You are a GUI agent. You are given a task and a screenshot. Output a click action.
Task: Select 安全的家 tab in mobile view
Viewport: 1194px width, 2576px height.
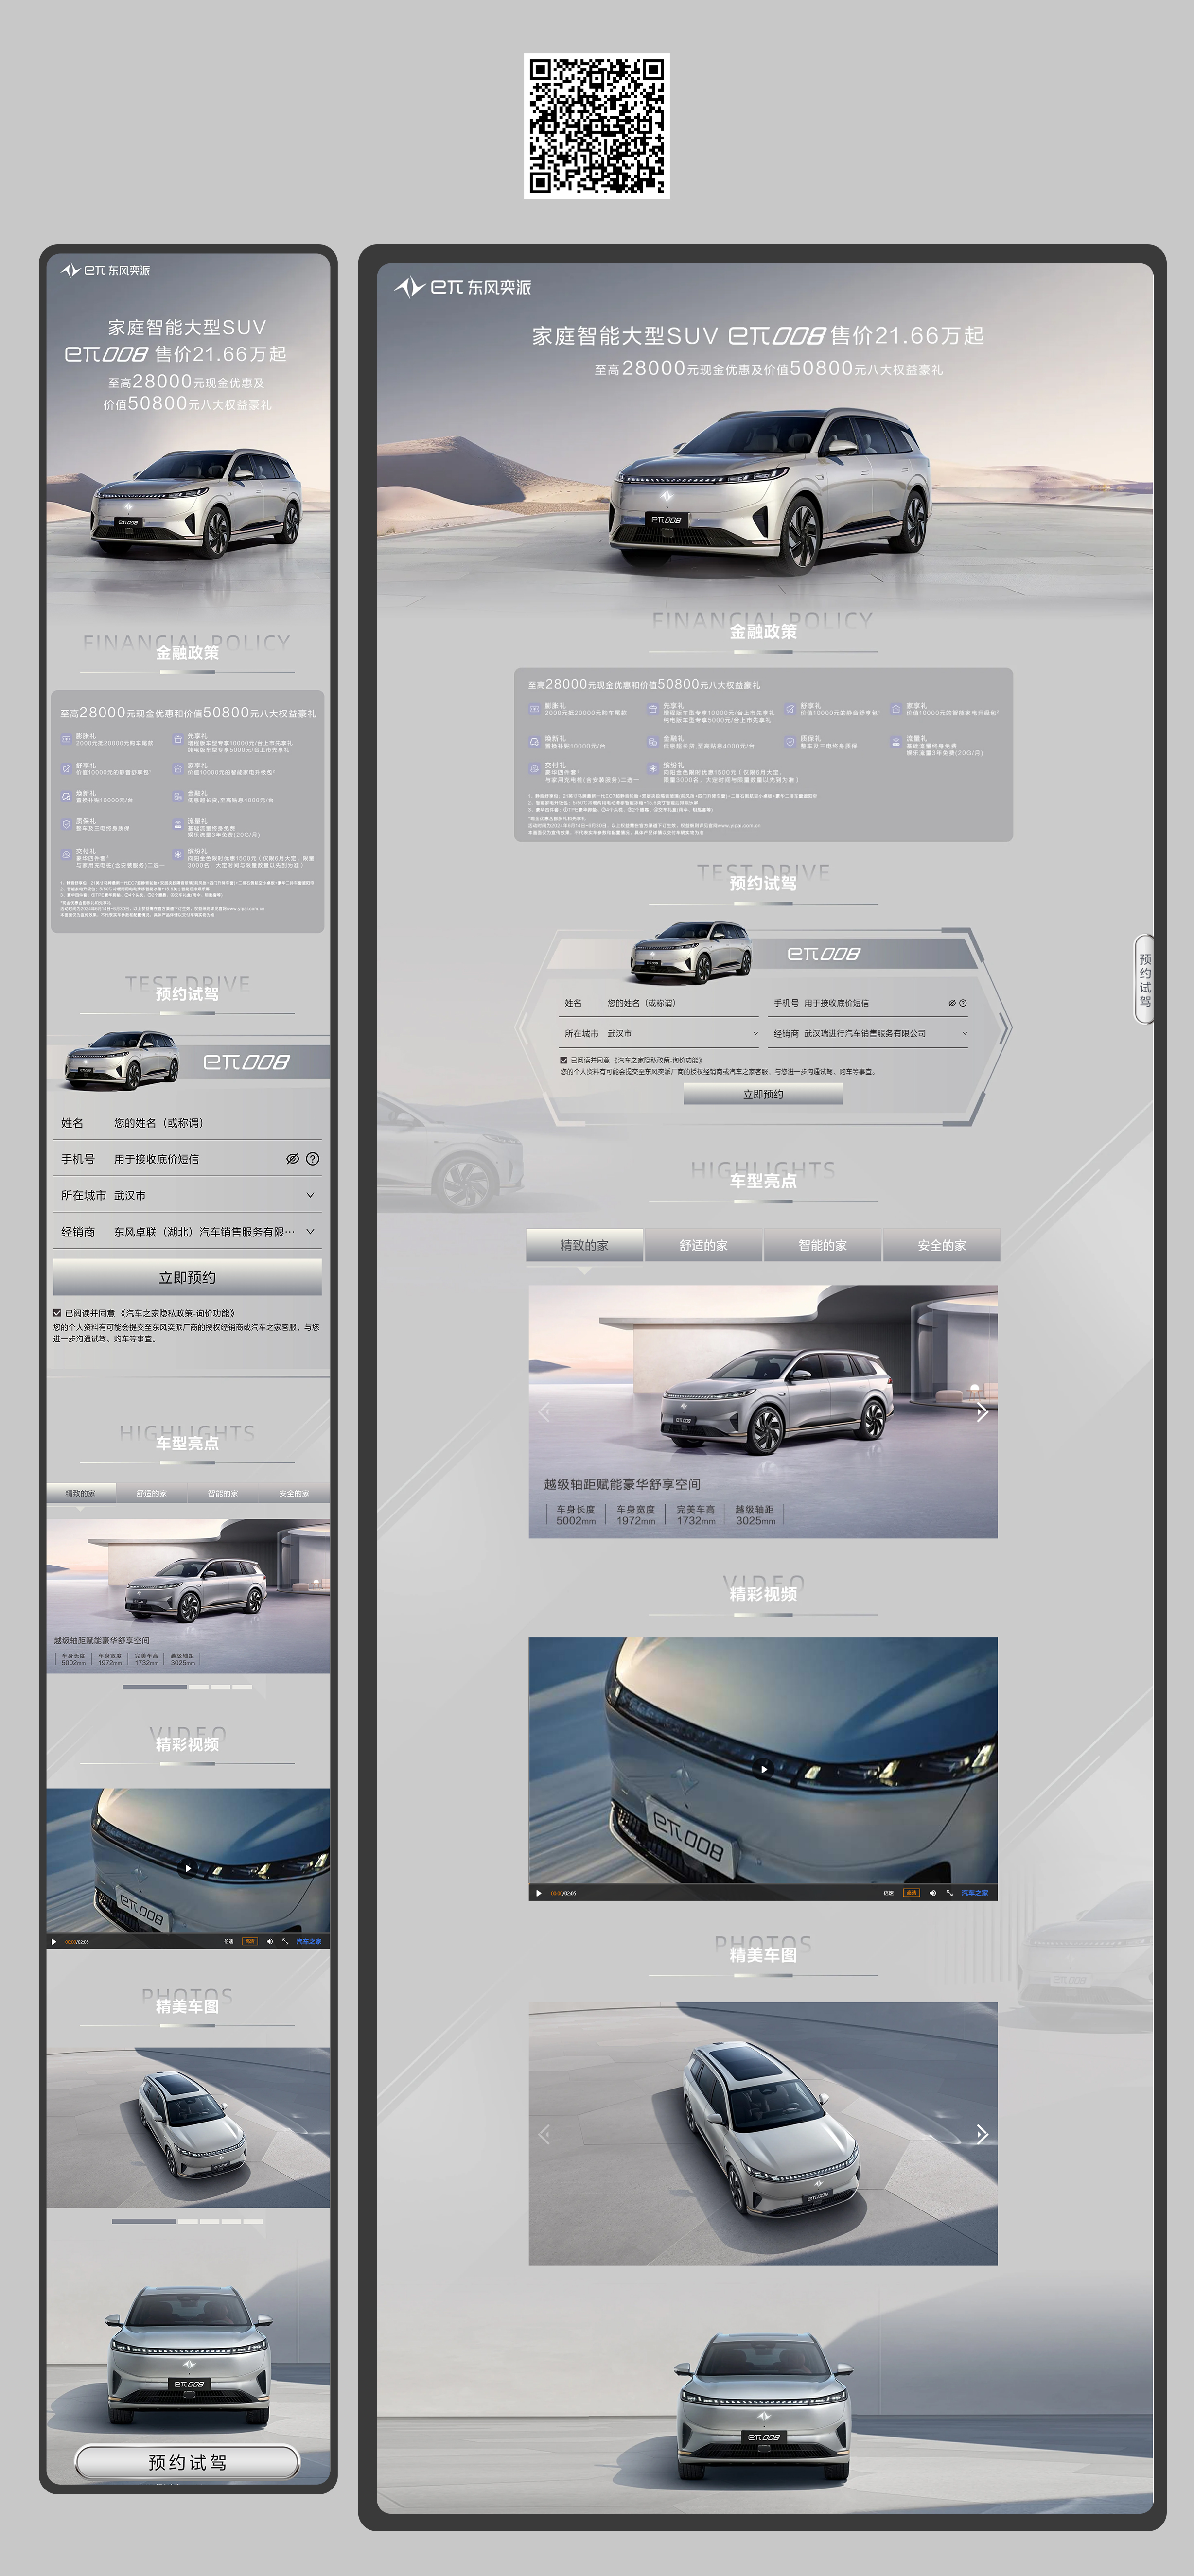[294, 1493]
